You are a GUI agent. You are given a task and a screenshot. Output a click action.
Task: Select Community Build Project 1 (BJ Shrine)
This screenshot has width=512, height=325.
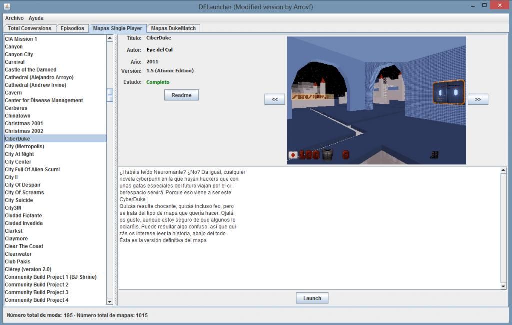coord(55,277)
